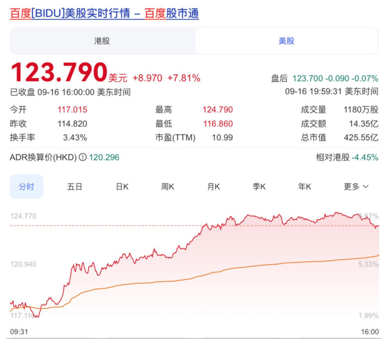Click the ADR换算价 info icon
The image size is (381, 339).
click(83, 157)
